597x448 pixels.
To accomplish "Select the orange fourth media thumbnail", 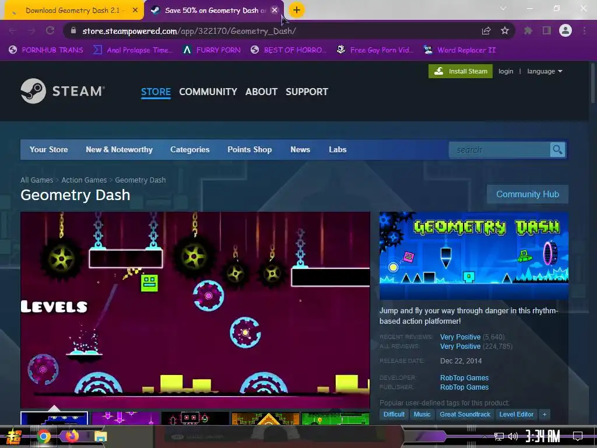I will pyautogui.click(x=265, y=418).
